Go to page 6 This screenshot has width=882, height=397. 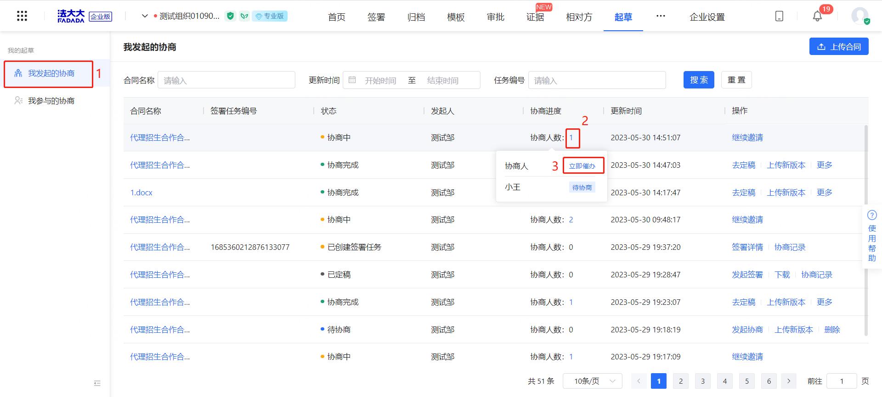click(769, 381)
